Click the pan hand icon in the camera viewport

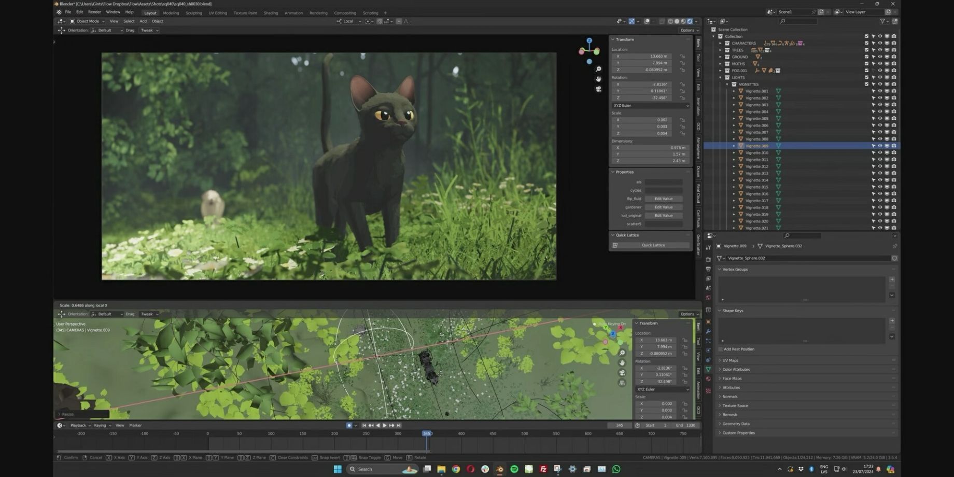[x=598, y=79]
